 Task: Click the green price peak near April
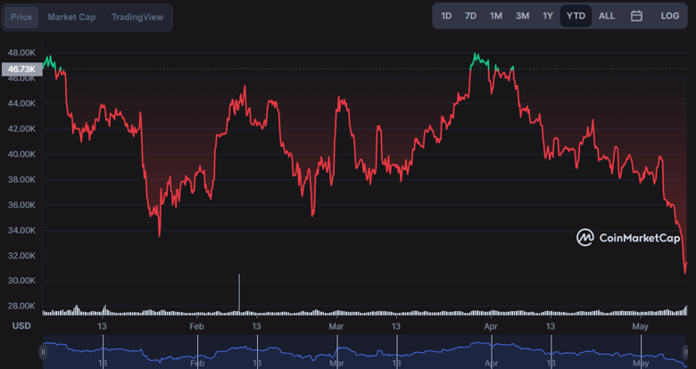[477, 59]
